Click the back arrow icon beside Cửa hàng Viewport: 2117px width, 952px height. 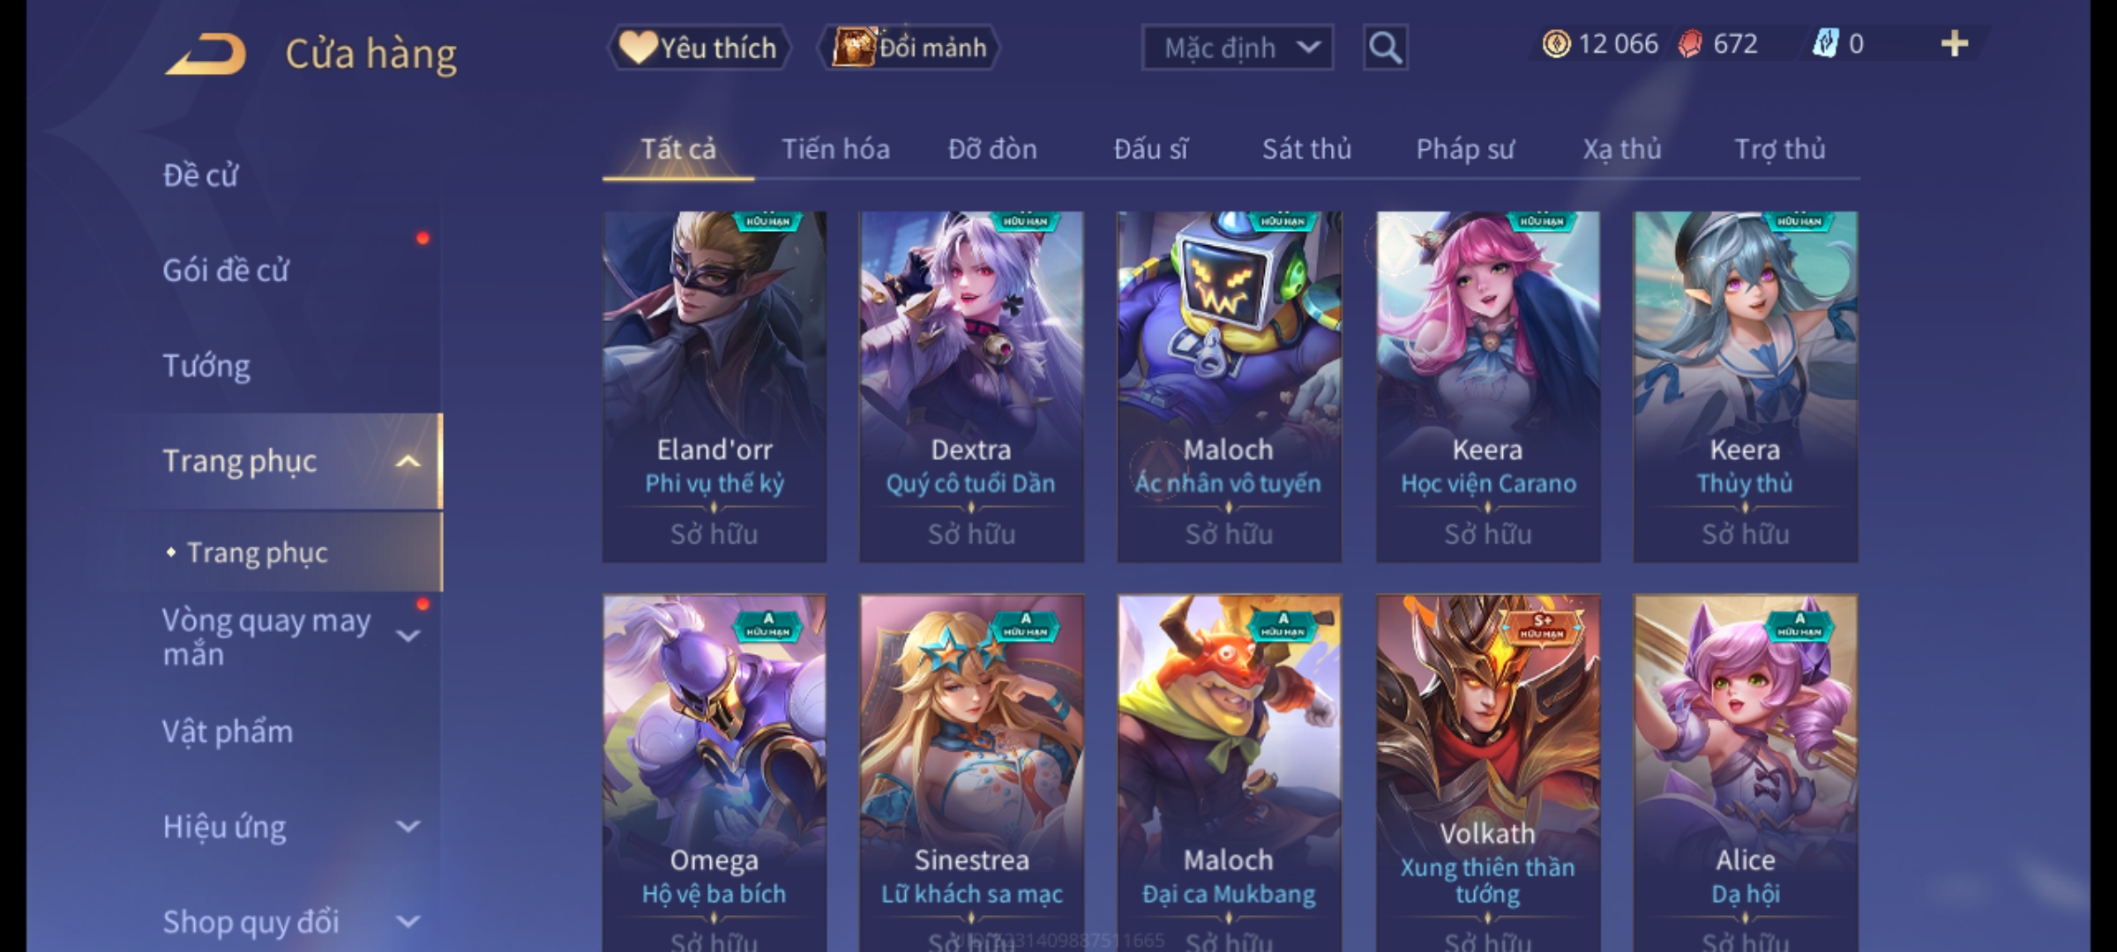click(x=206, y=55)
